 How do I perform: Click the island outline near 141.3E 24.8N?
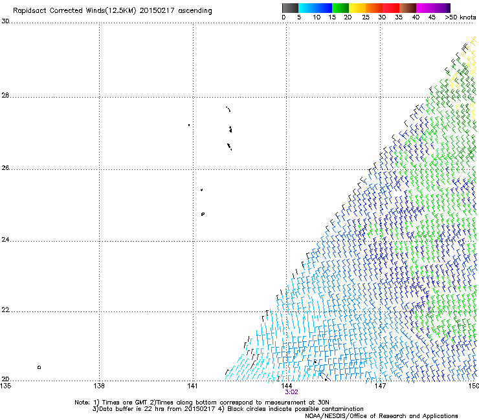203,214
